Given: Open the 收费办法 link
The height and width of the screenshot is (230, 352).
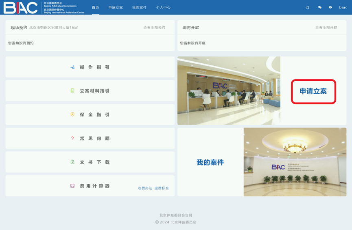Looking at the screenshot, I should point(145,188).
